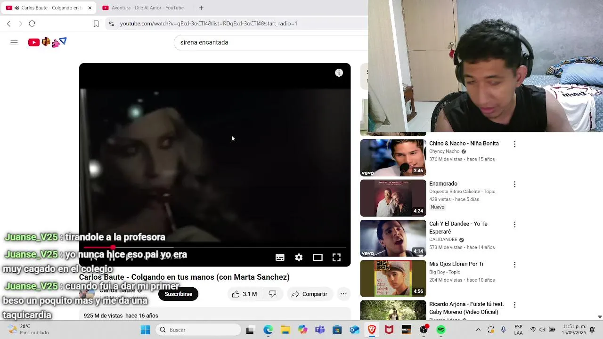
Task: Open more actions menu beside Compartir
Action: point(343,294)
